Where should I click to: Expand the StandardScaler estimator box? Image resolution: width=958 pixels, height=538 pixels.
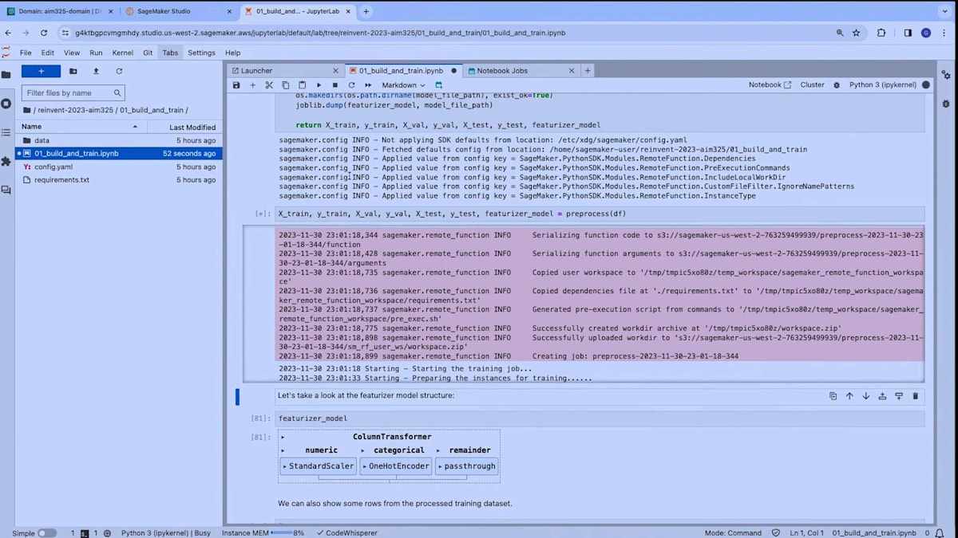pos(318,466)
